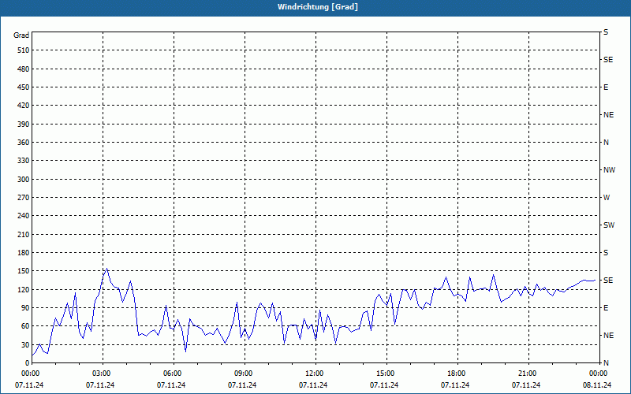Click the 90 degree tick label
The height and width of the screenshot is (394, 631).
coord(24,308)
